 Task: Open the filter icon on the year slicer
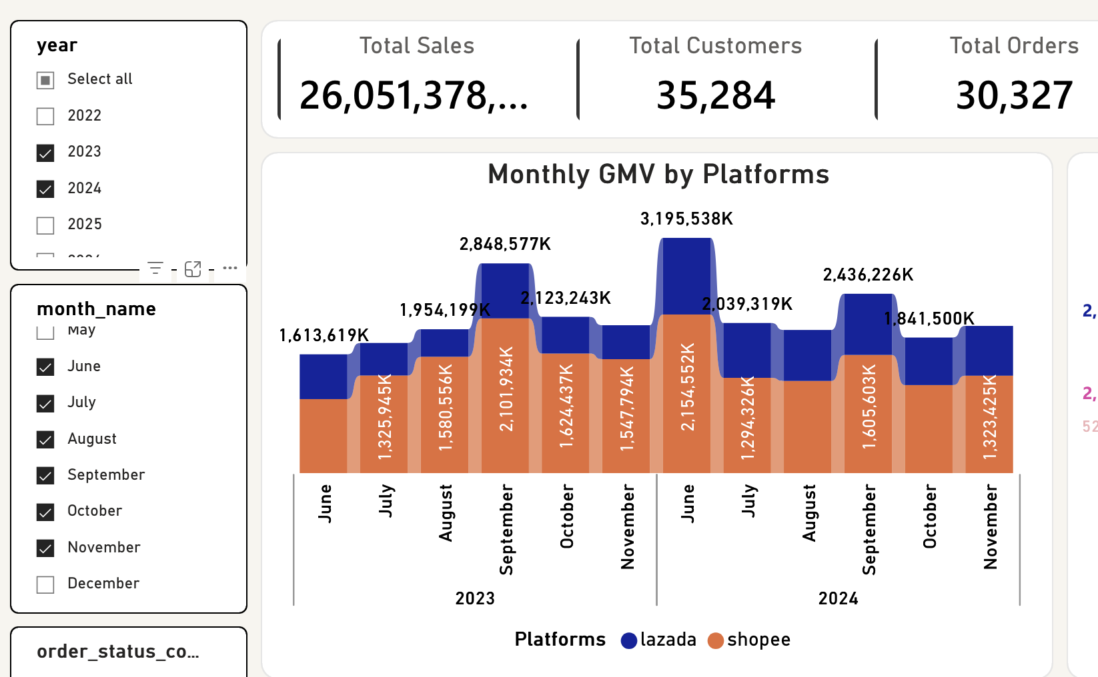tap(155, 268)
